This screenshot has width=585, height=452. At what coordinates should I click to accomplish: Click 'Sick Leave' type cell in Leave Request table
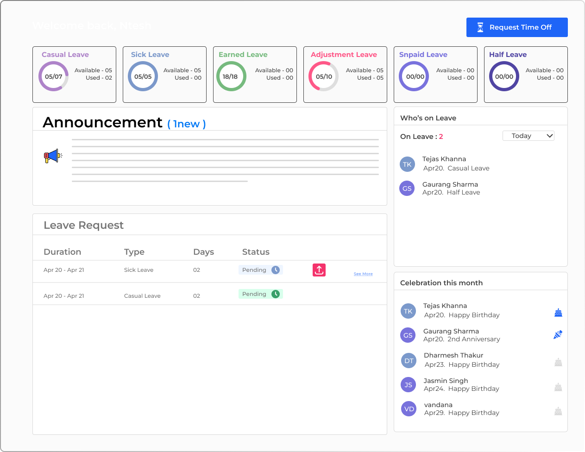(138, 270)
